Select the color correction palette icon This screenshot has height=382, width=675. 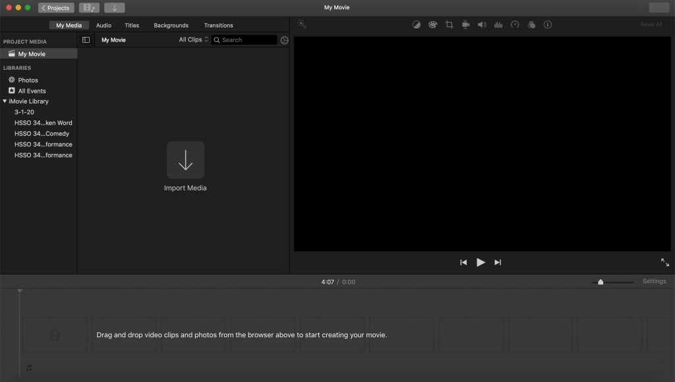click(432, 24)
